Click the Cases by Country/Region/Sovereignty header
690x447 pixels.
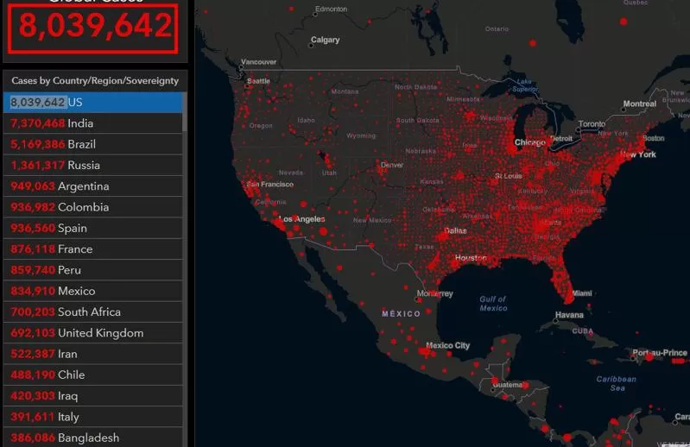(x=95, y=81)
